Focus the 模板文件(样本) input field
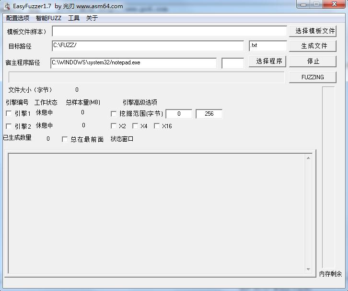Screen dimensions: 348x291 click(x=170, y=31)
